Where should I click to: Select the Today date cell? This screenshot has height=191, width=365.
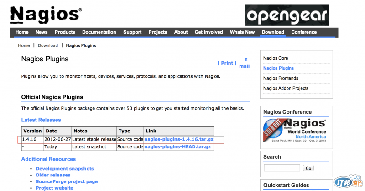[57, 147]
